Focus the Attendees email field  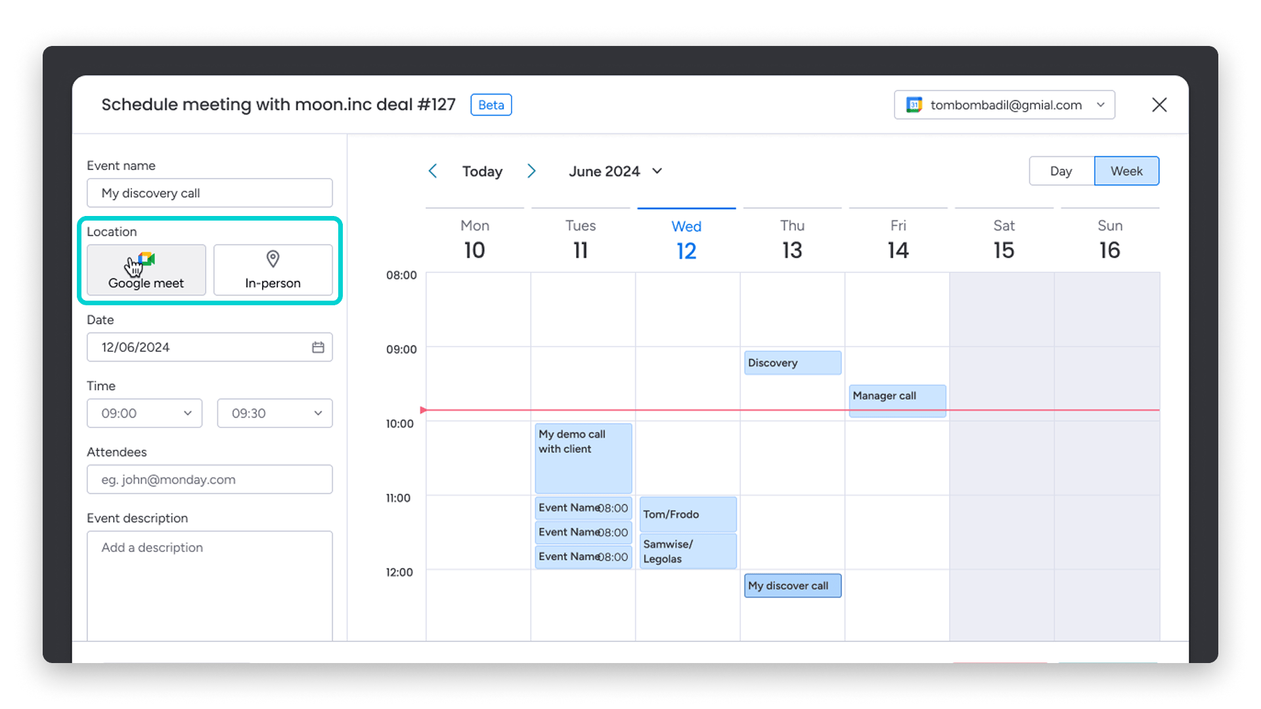tap(210, 480)
